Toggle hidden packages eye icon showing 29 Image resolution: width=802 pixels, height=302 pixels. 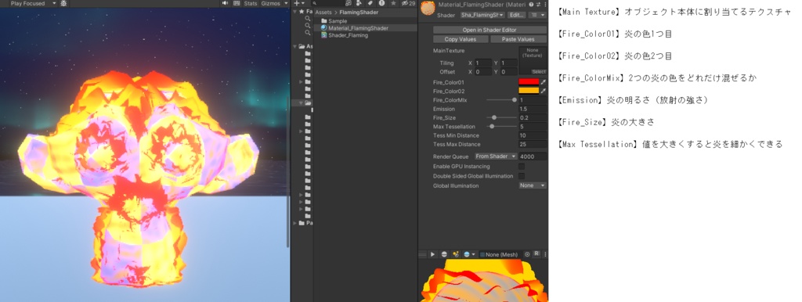coord(408,3)
